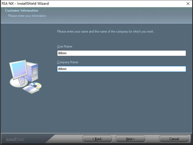193x145 pixels.
Task: Click the CD disc graphic
Action: pos(35,86)
